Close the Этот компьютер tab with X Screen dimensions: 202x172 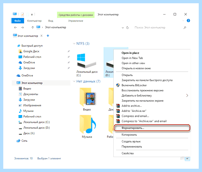click(x=41, y=36)
